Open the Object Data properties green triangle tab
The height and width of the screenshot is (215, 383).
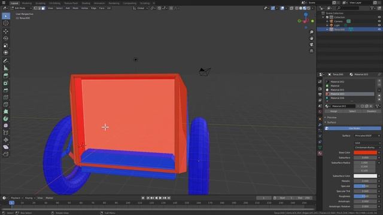pyautogui.click(x=320, y=148)
